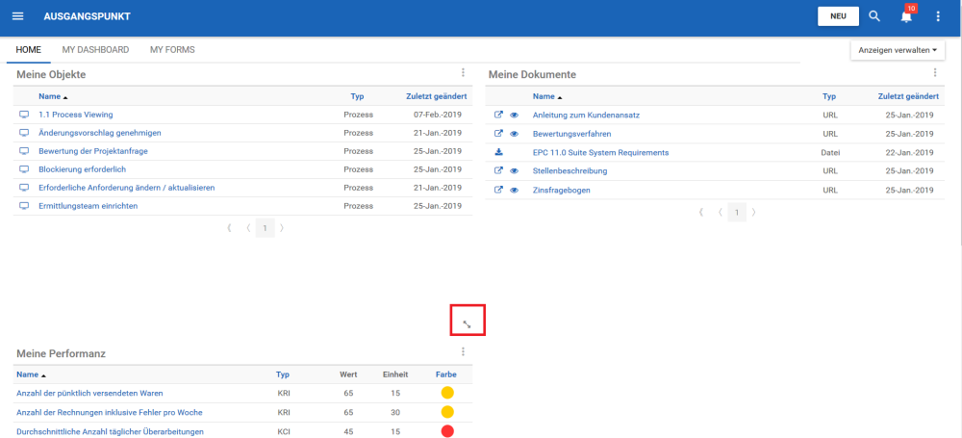This screenshot has height=438, width=962.
Task: Download EPC 11.0 Suite System Requirements file
Action: [498, 152]
